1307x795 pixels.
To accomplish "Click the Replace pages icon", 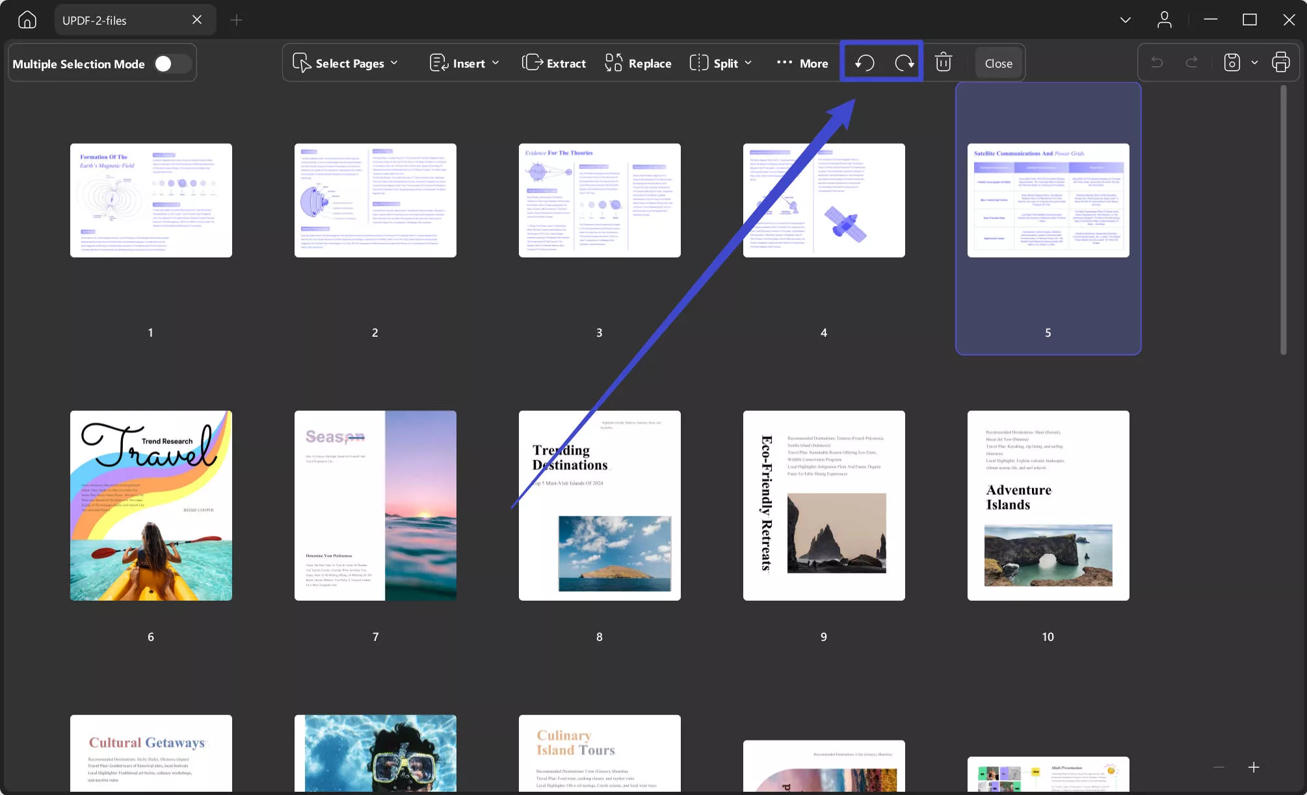I will point(614,62).
